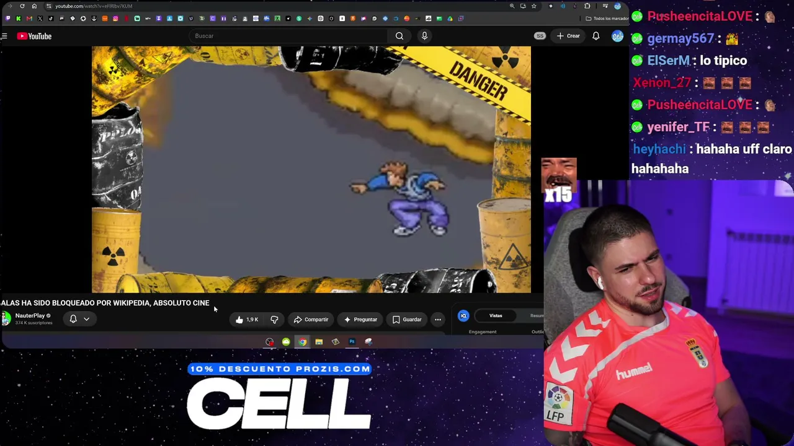The image size is (794, 446).
Task: Click the video player area
Action: (311, 169)
